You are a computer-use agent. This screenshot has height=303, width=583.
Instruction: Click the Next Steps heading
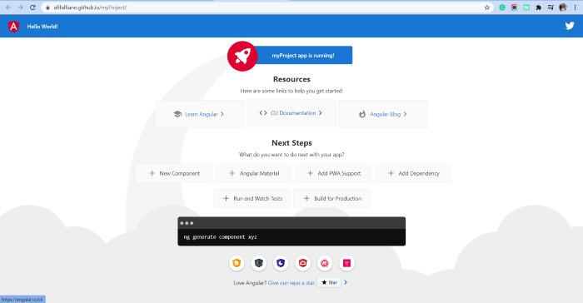[x=291, y=143]
